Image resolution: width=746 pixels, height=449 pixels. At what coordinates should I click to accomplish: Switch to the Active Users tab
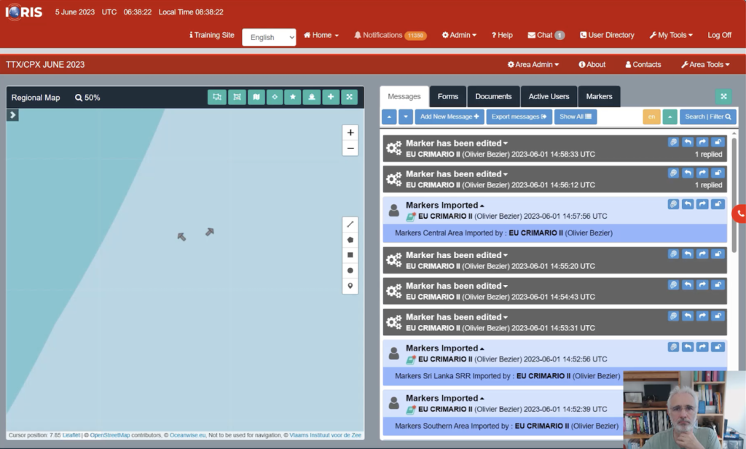pos(549,96)
